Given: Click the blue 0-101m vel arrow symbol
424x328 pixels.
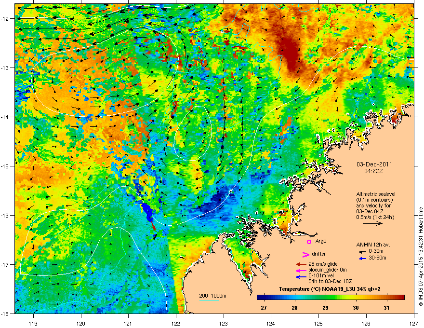Looking at the screenshot, I should click(x=301, y=277).
